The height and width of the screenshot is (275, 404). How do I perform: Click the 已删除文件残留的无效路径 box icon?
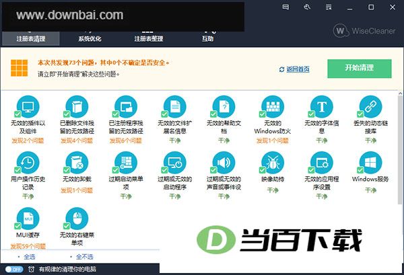[x=77, y=106]
